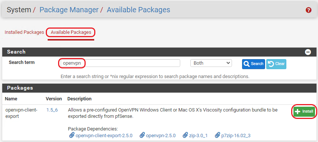The width and height of the screenshot is (318, 142).
Task: Open the red help question mark icon
Action: [308, 10]
